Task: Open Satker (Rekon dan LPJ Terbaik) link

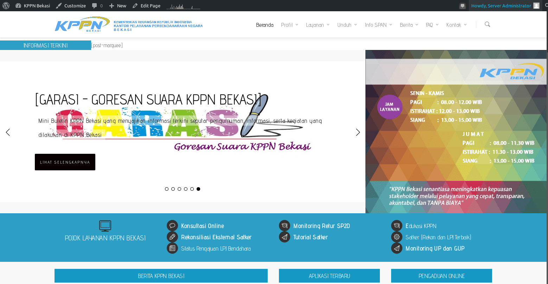Action: click(x=438, y=237)
